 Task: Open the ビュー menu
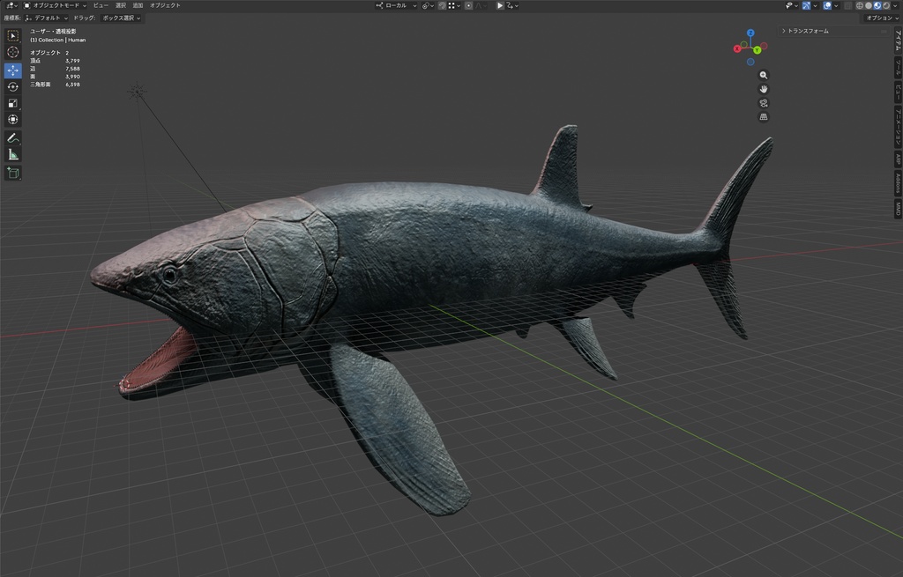(x=101, y=6)
